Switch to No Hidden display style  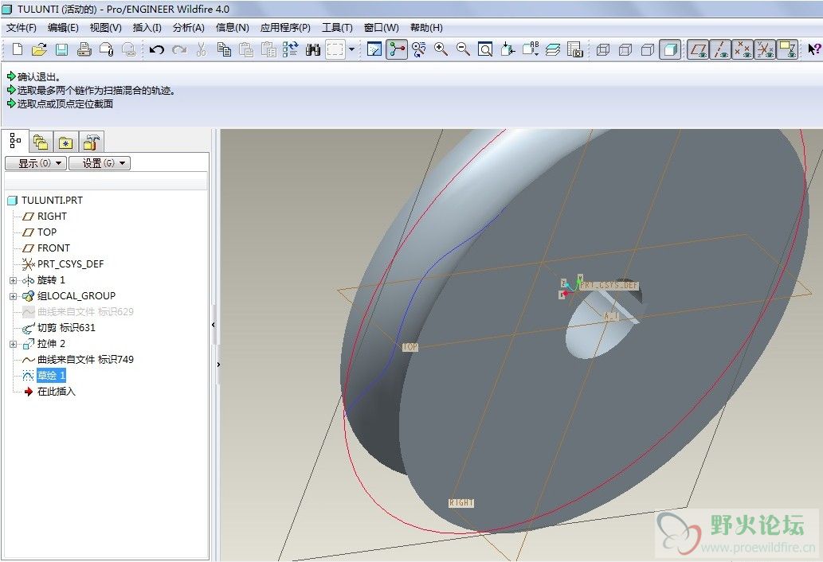point(648,49)
